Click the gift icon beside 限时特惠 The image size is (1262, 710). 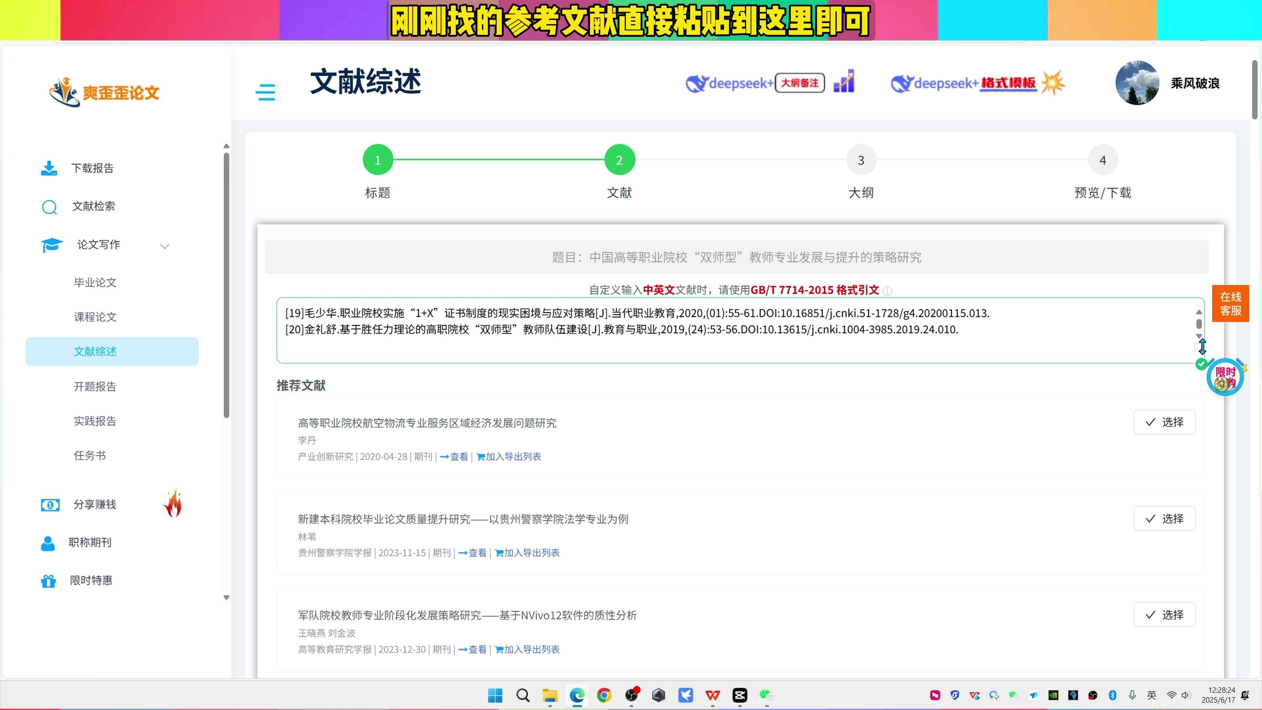[x=48, y=580]
